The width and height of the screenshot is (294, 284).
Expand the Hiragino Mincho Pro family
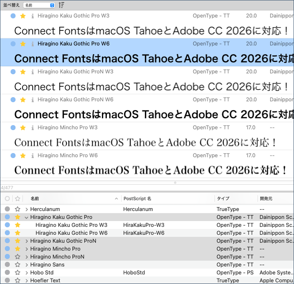point(27,249)
